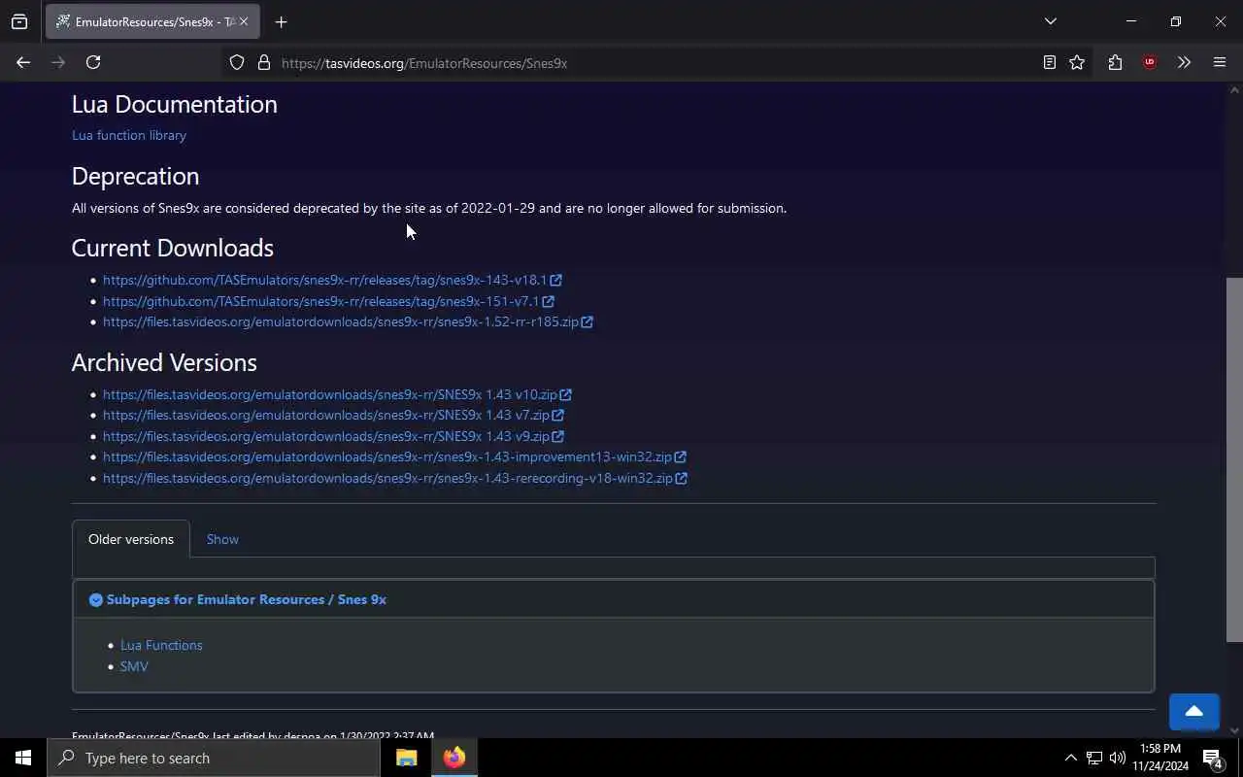The height and width of the screenshot is (777, 1243).
Task: Click the page vertical scrollbar thumb
Action: click(1234, 458)
